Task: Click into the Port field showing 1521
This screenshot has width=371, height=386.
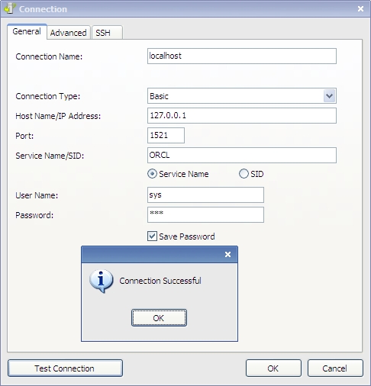Action: tap(166, 136)
